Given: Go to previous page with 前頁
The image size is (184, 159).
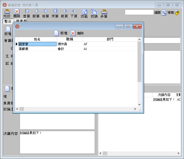Looking at the screenshot, I should pos(65,11).
